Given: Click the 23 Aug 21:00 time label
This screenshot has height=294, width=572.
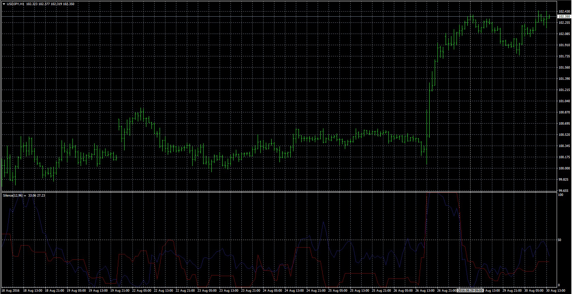Looking at the screenshot, I should point(251,291).
